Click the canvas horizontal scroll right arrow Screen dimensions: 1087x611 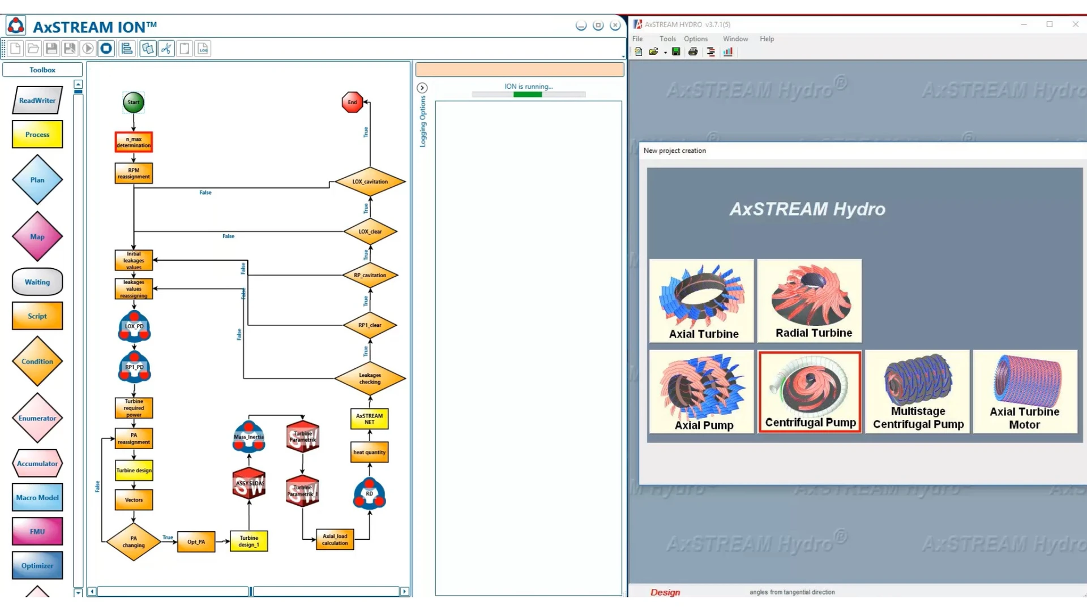pos(404,591)
